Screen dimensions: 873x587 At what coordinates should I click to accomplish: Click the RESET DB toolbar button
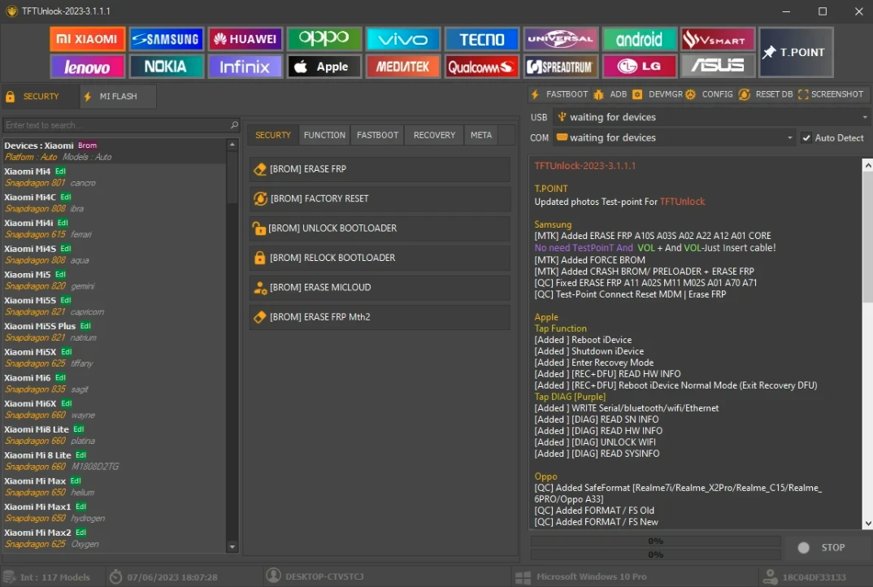click(x=766, y=94)
